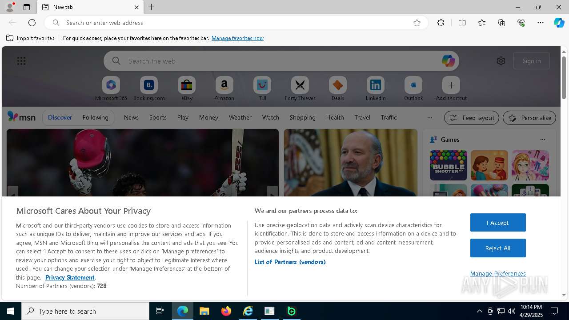The width and height of the screenshot is (569, 320).
Task: Open the Amazon shortcut
Action: click(224, 88)
